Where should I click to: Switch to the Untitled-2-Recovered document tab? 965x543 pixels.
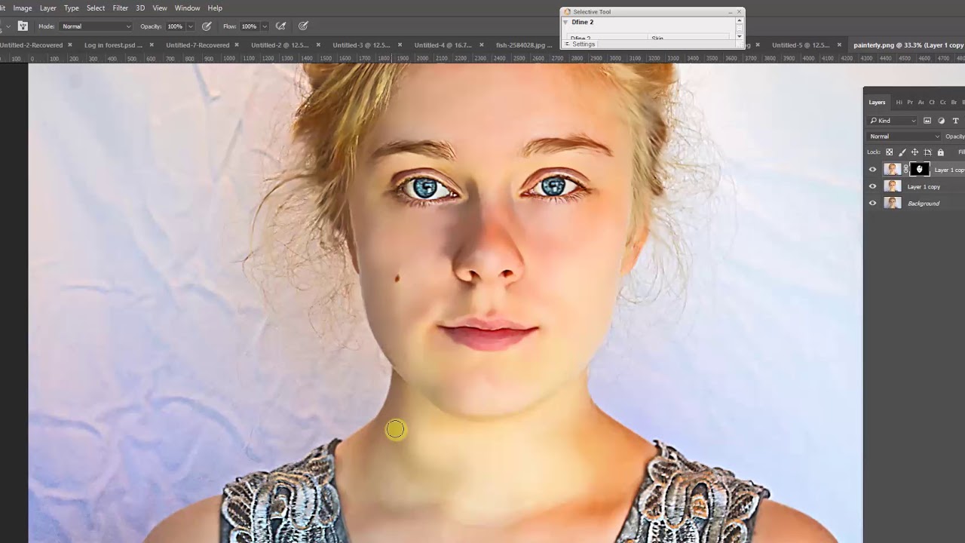[x=31, y=45]
